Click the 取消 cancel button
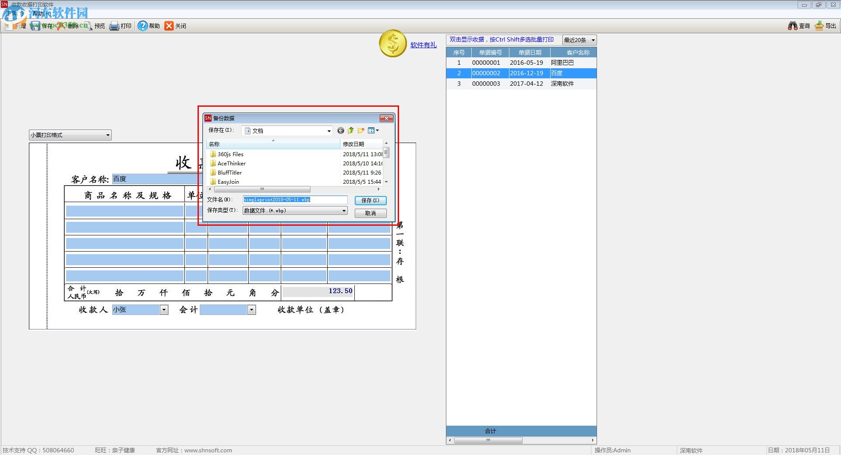This screenshot has width=841, height=455. point(370,213)
